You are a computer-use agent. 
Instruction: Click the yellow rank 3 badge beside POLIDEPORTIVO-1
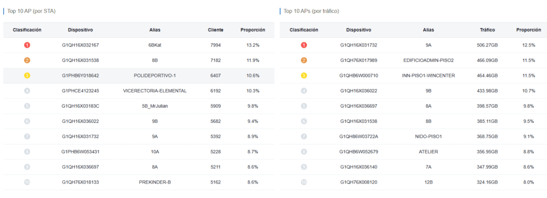pyautogui.click(x=27, y=75)
